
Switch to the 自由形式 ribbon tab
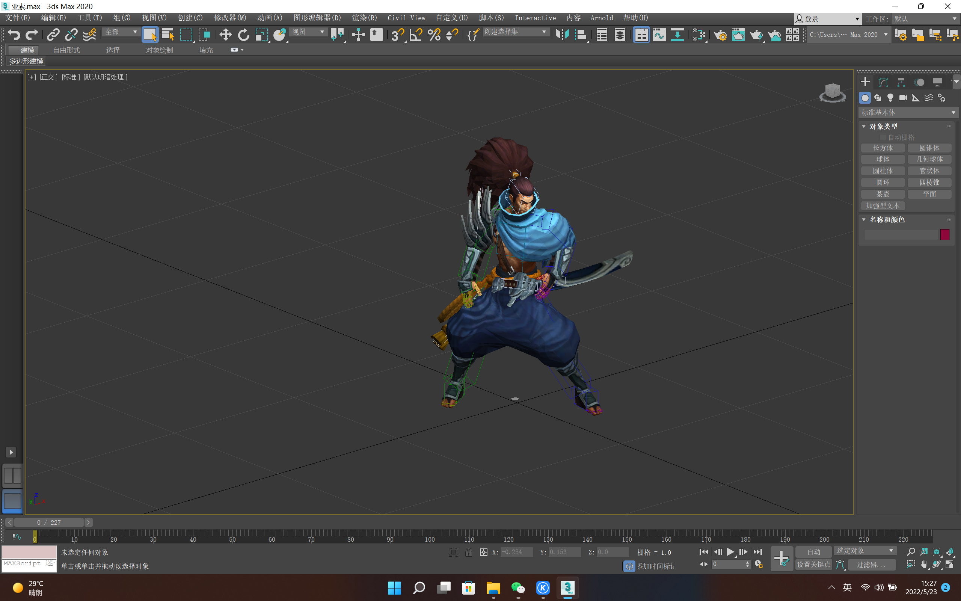pyautogui.click(x=66, y=50)
